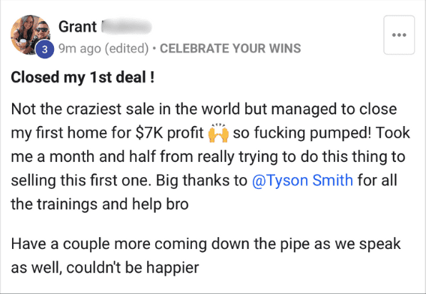
Task: Click the man with sunglasses in avatar
Action: point(41,33)
